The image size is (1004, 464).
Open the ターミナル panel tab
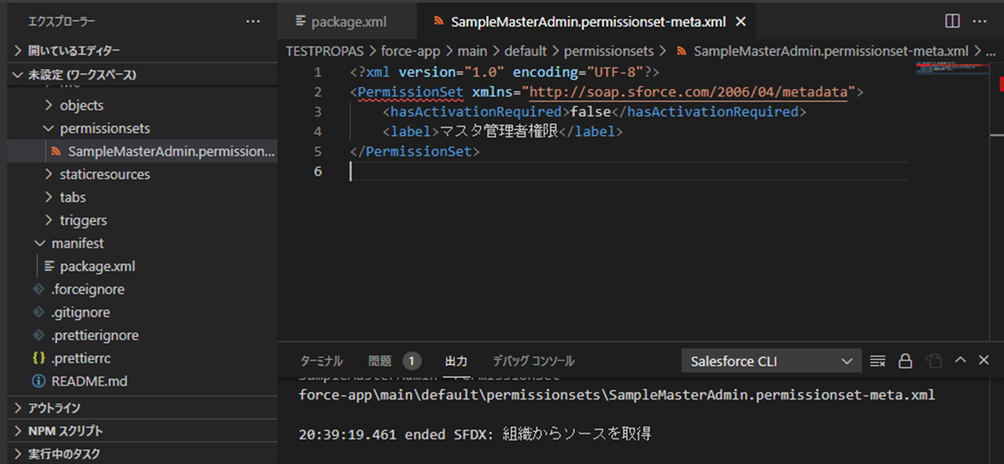tap(321, 361)
